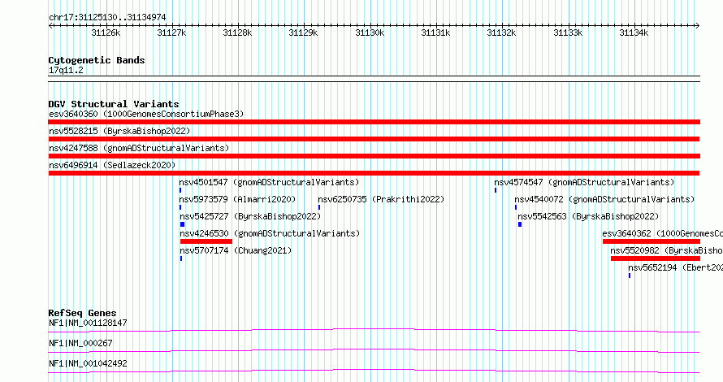
Task: Click the RefSeq Genes track title
Action: coord(82,313)
